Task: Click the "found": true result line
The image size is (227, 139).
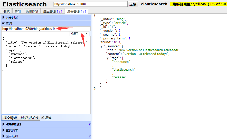Action: click(x=111, y=42)
